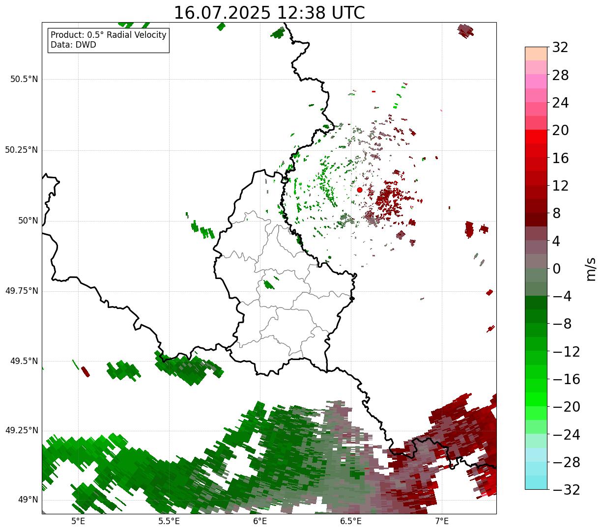Click the 'm/s' colorbar unit label
Image resolution: width=602 pixels, height=531 pixels.
point(591,268)
